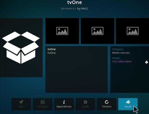The width and height of the screenshot is (149, 114).
Task: Select the second screenshot placeholder thumbnail
Action: [x=97, y=31]
